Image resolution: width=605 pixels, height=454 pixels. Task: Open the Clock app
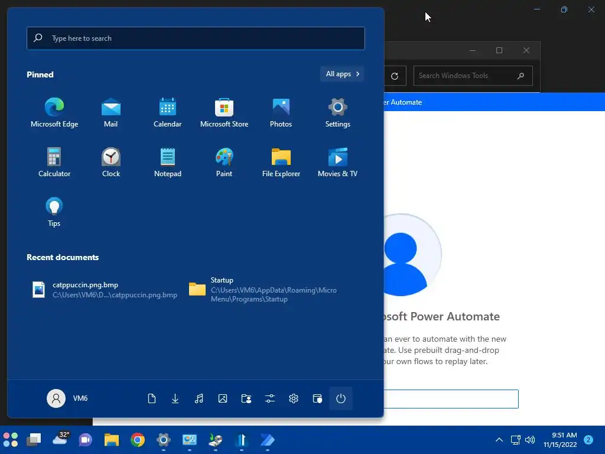[x=110, y=162]
